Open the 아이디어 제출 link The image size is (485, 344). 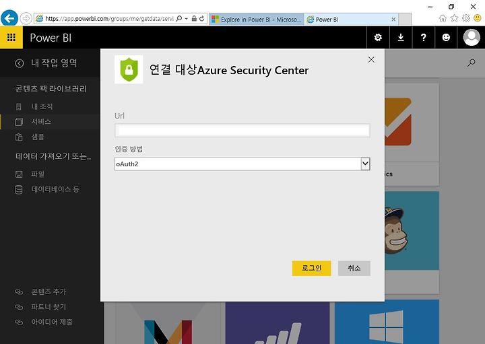click(52, 322)
